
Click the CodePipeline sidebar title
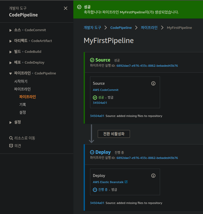(23, 15)
